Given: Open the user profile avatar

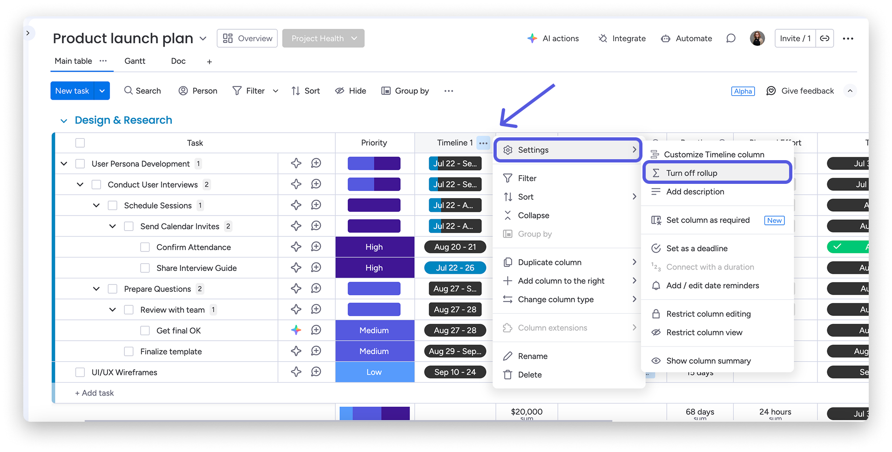Looking at the screenshot, I should (x=757, y=39).
